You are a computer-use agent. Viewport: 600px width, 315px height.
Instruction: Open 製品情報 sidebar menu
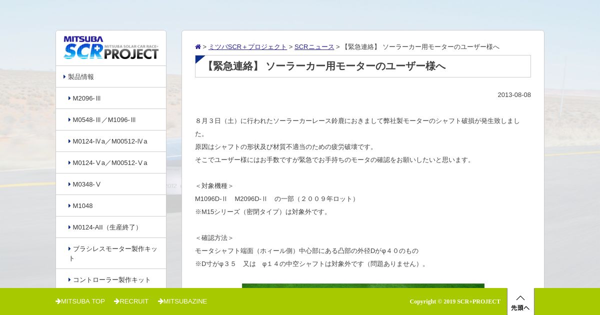point(111,76)
